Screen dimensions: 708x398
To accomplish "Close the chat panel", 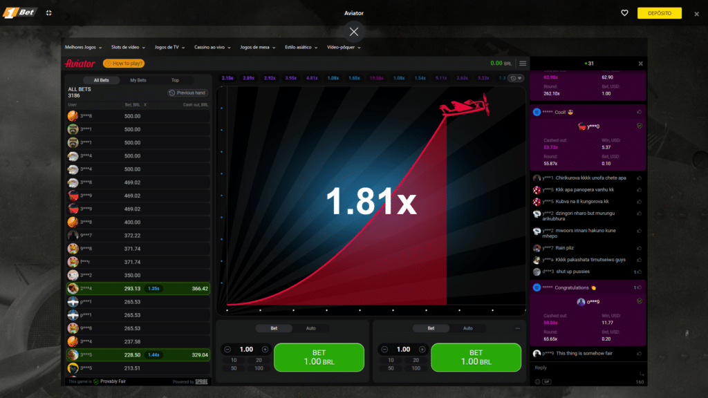I will coord(641,64).
